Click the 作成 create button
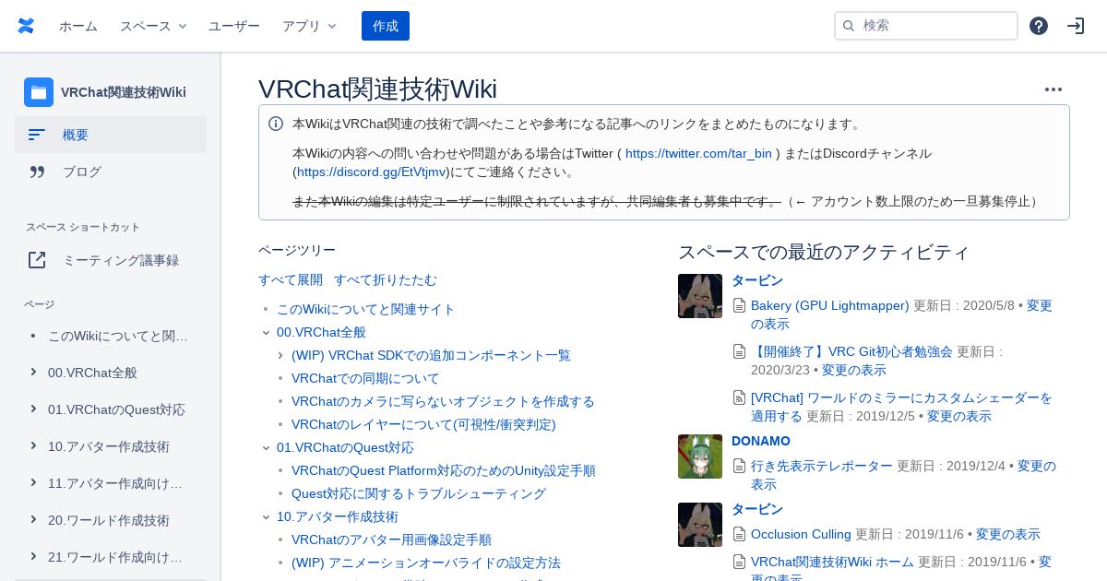Image resolution: width=1107 pixels, height=581 pixels. click(386, 26)
